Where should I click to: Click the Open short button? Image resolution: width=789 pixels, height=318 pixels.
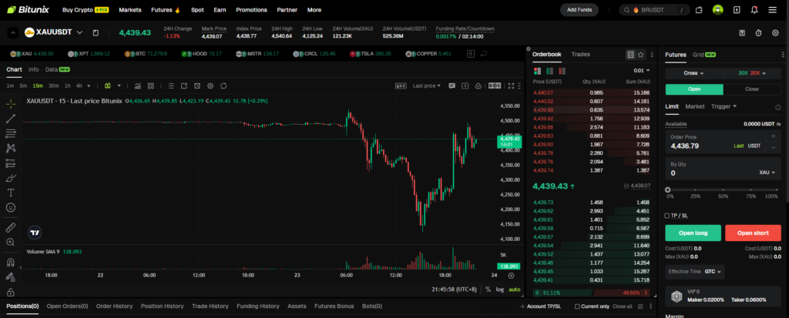click(x=753, y=233)
